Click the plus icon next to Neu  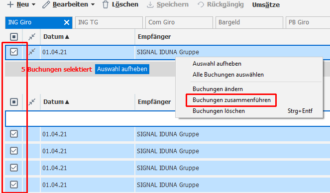(x=10, y=4)
